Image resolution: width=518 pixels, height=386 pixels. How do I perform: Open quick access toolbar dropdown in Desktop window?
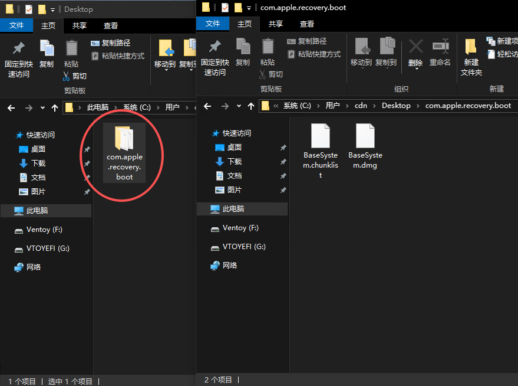[x=52, y=10]
